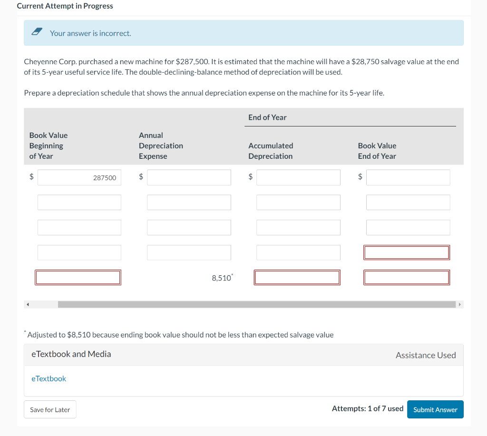Click the horizontal scrollbar thumb under the table
This screenshot has width=487, height=436.
coord(256,304)
